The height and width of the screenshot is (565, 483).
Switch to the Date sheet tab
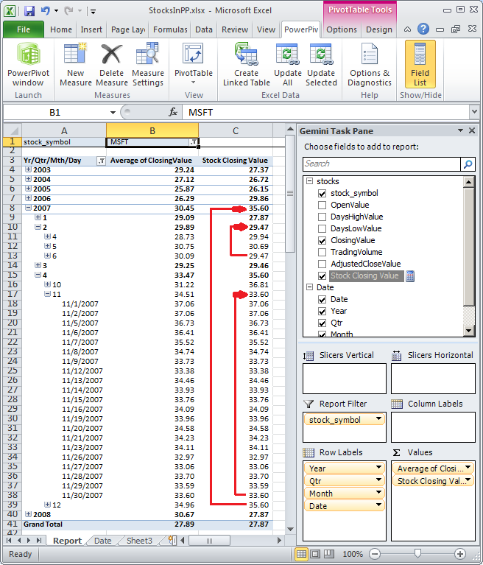coord(103,541)
